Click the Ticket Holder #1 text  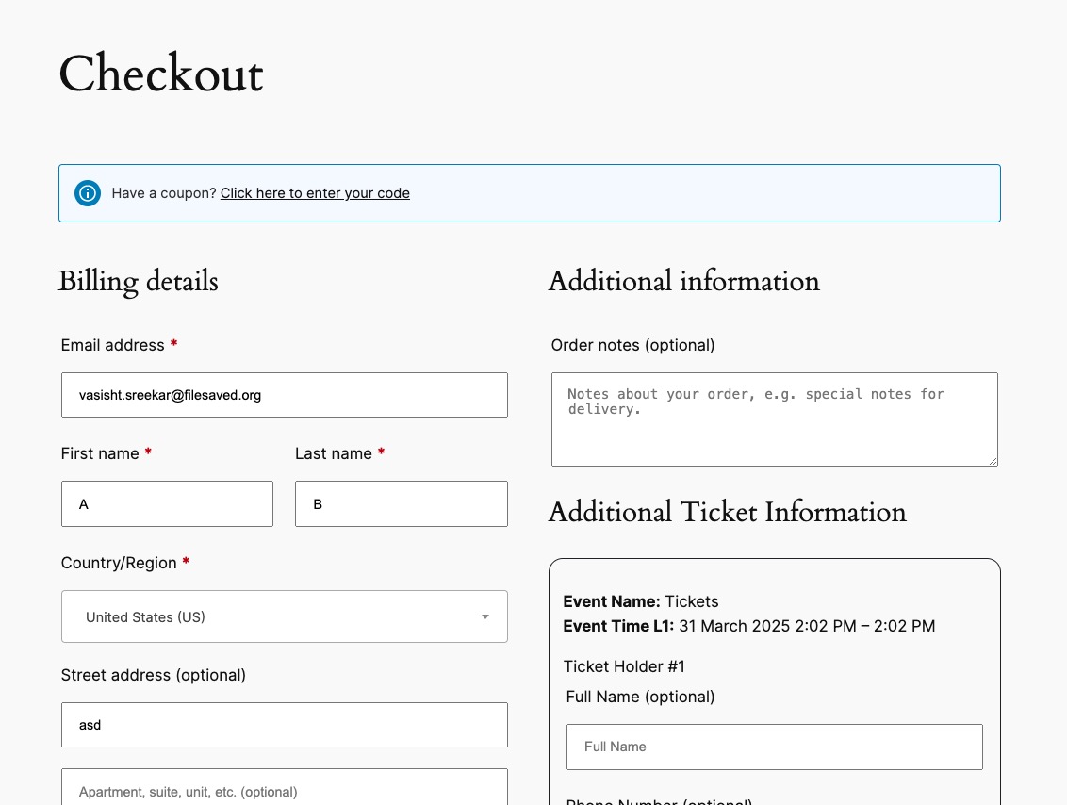(624, 666)
